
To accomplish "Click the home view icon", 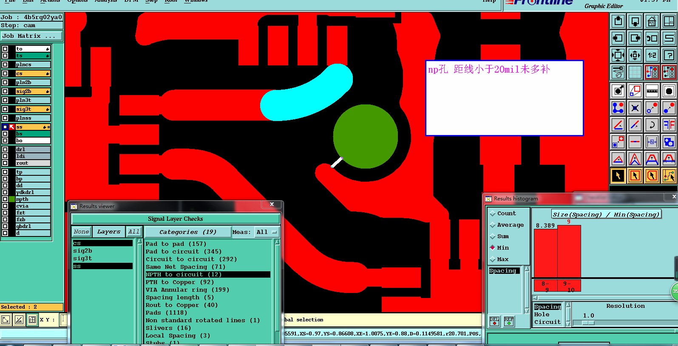I will point(652,21).
